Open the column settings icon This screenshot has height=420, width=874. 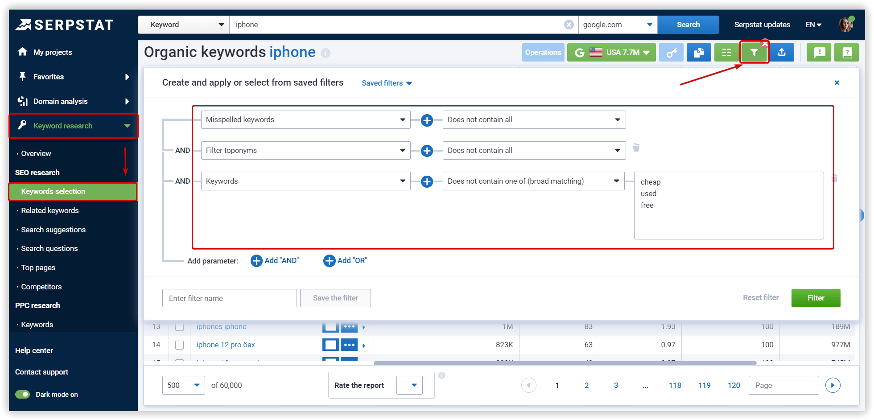tap(726, 53)
